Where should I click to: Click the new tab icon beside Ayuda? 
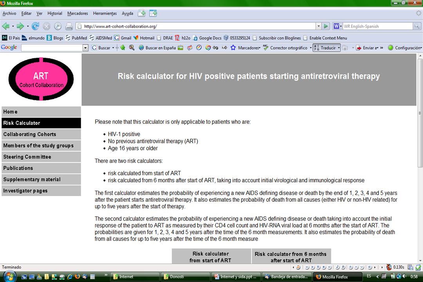point(142,13)
